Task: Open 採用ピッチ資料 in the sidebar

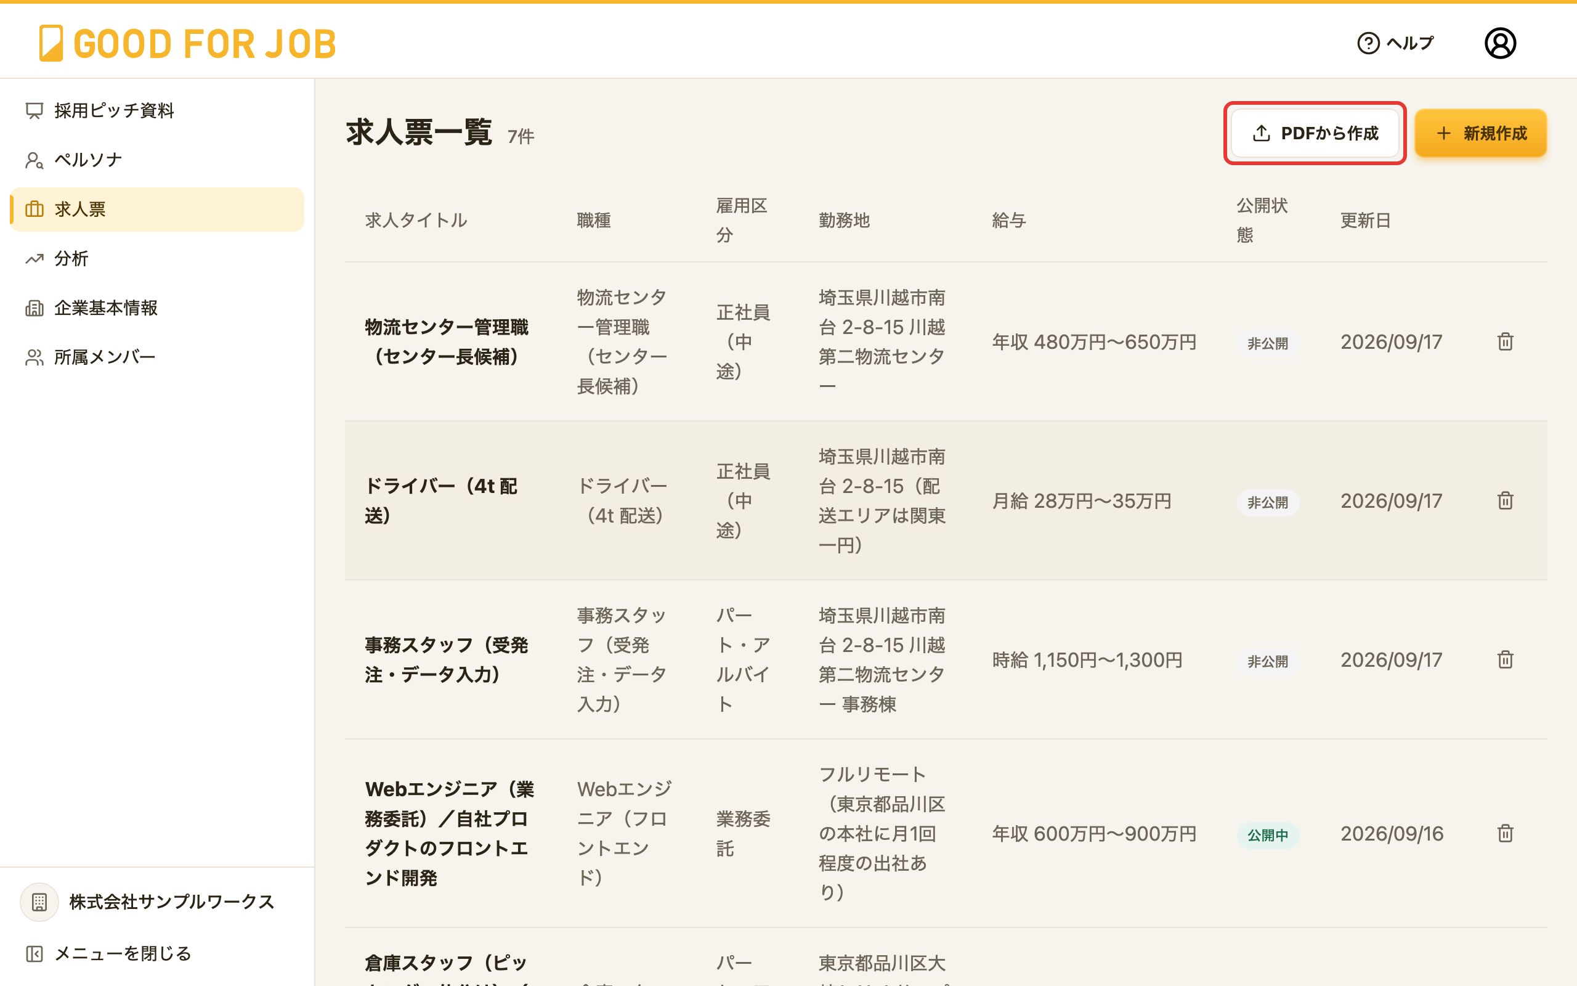Action: (157, 110)
